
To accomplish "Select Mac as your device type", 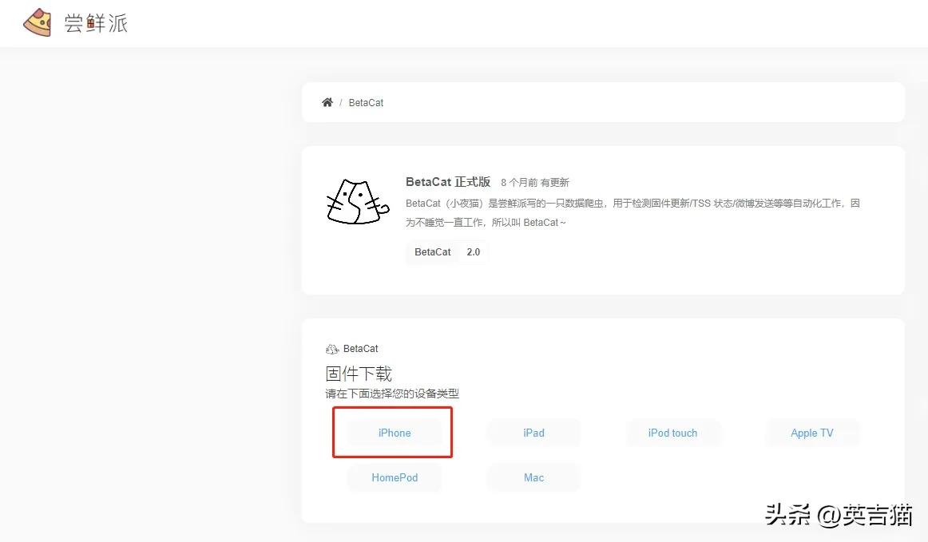I will pyautogui.click(x=533, y=477).
